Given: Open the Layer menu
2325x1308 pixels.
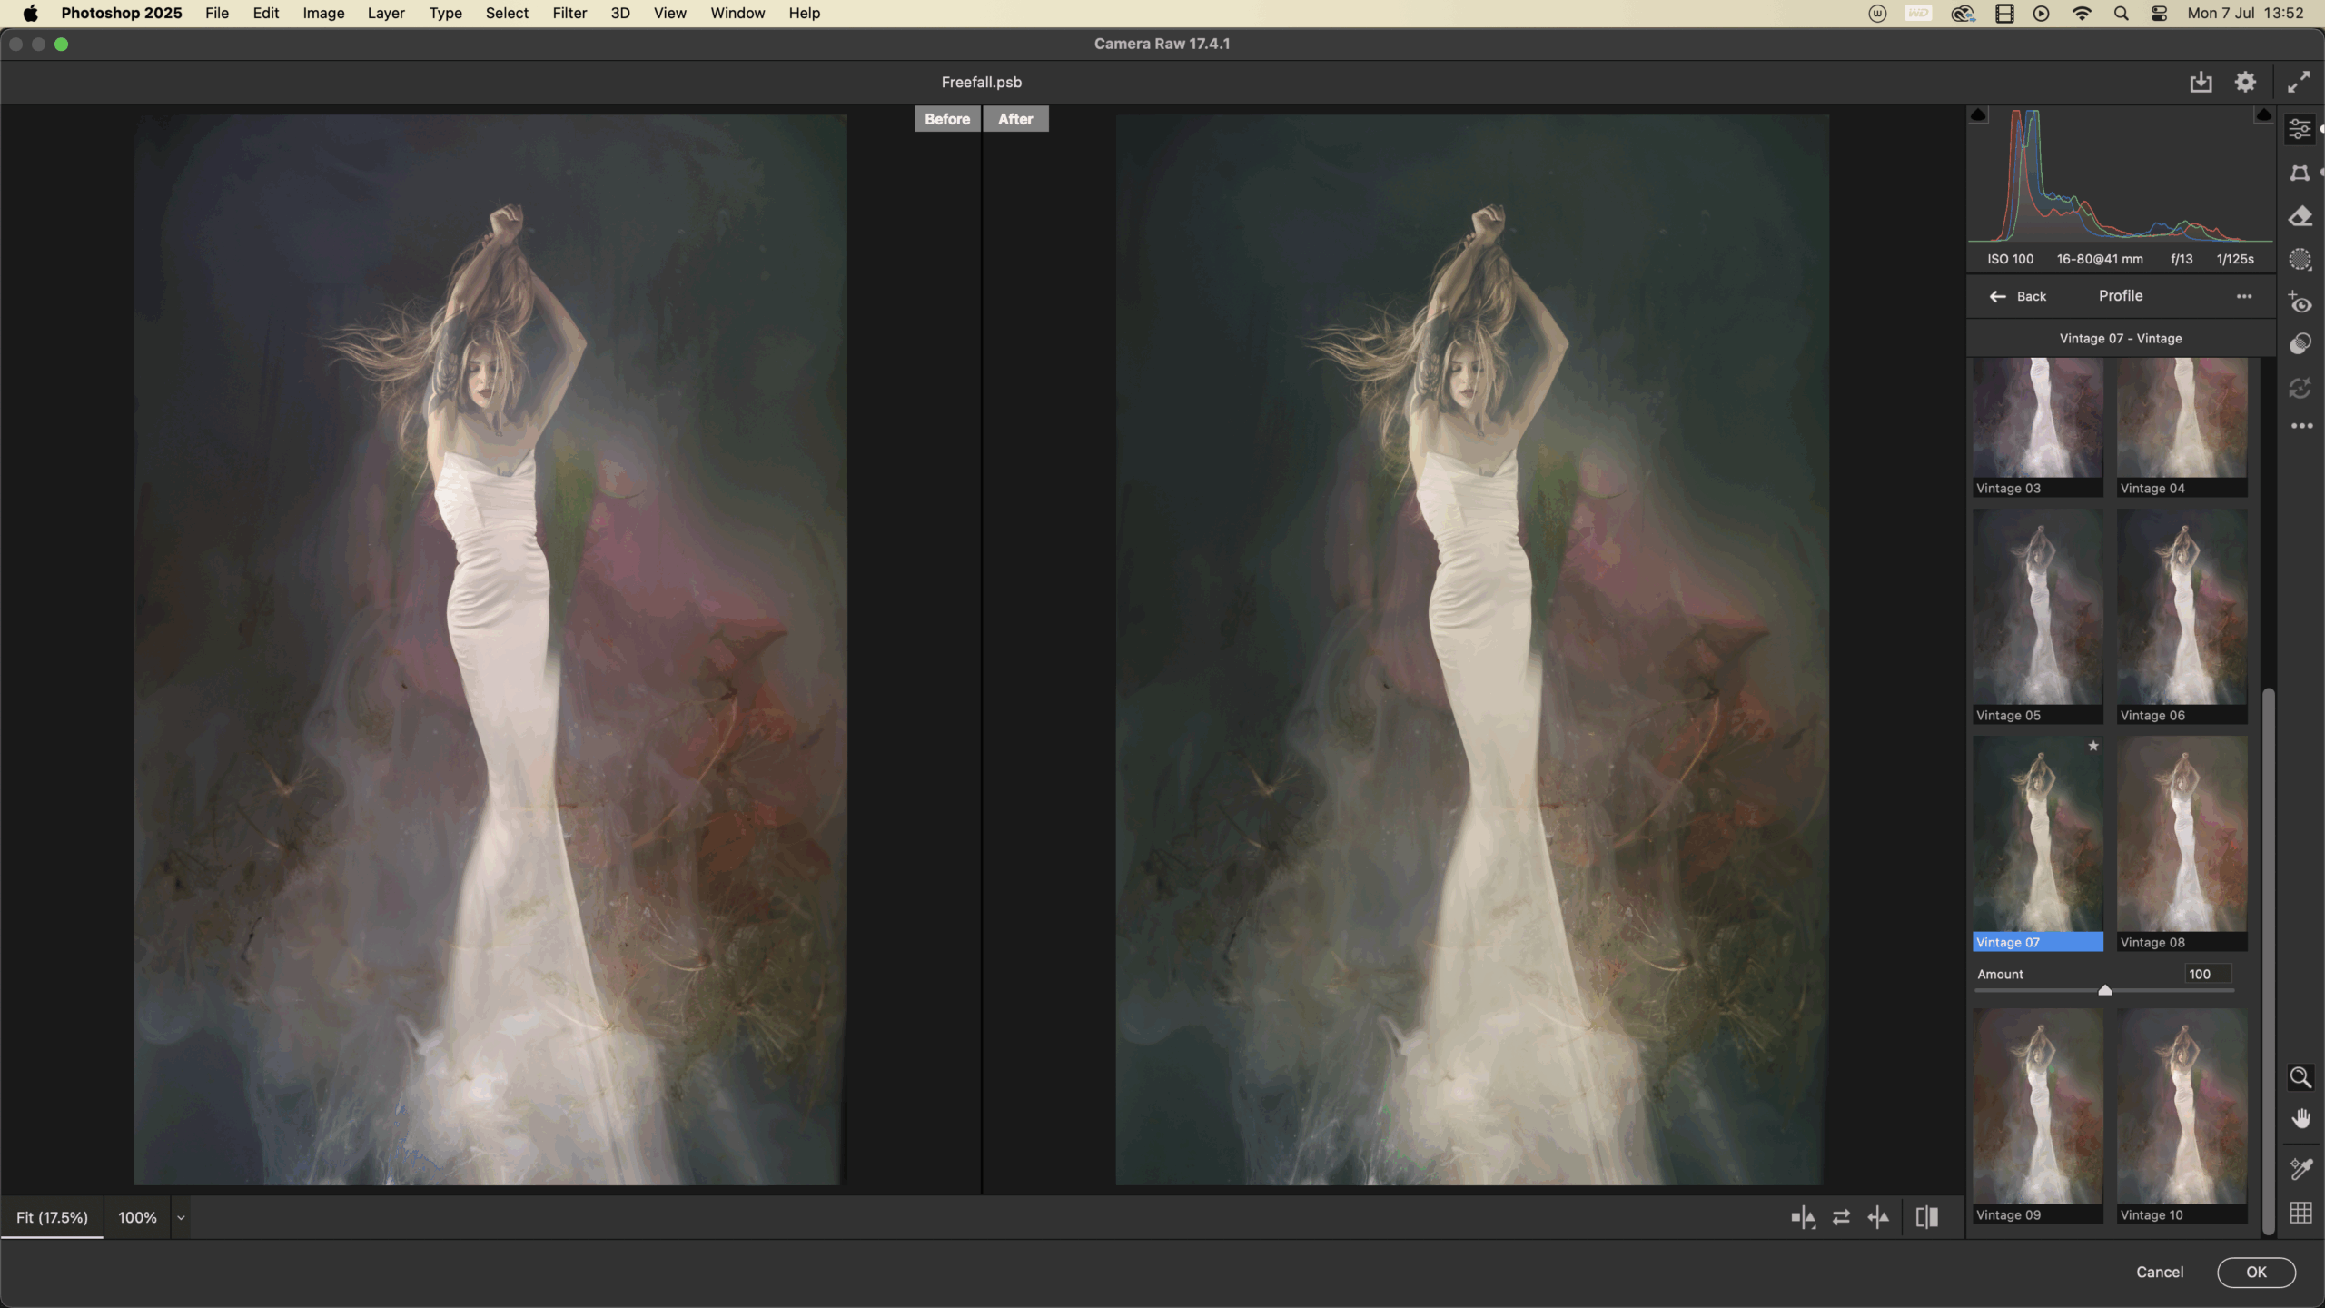Looking at the screenshot, I should point(386,14).
